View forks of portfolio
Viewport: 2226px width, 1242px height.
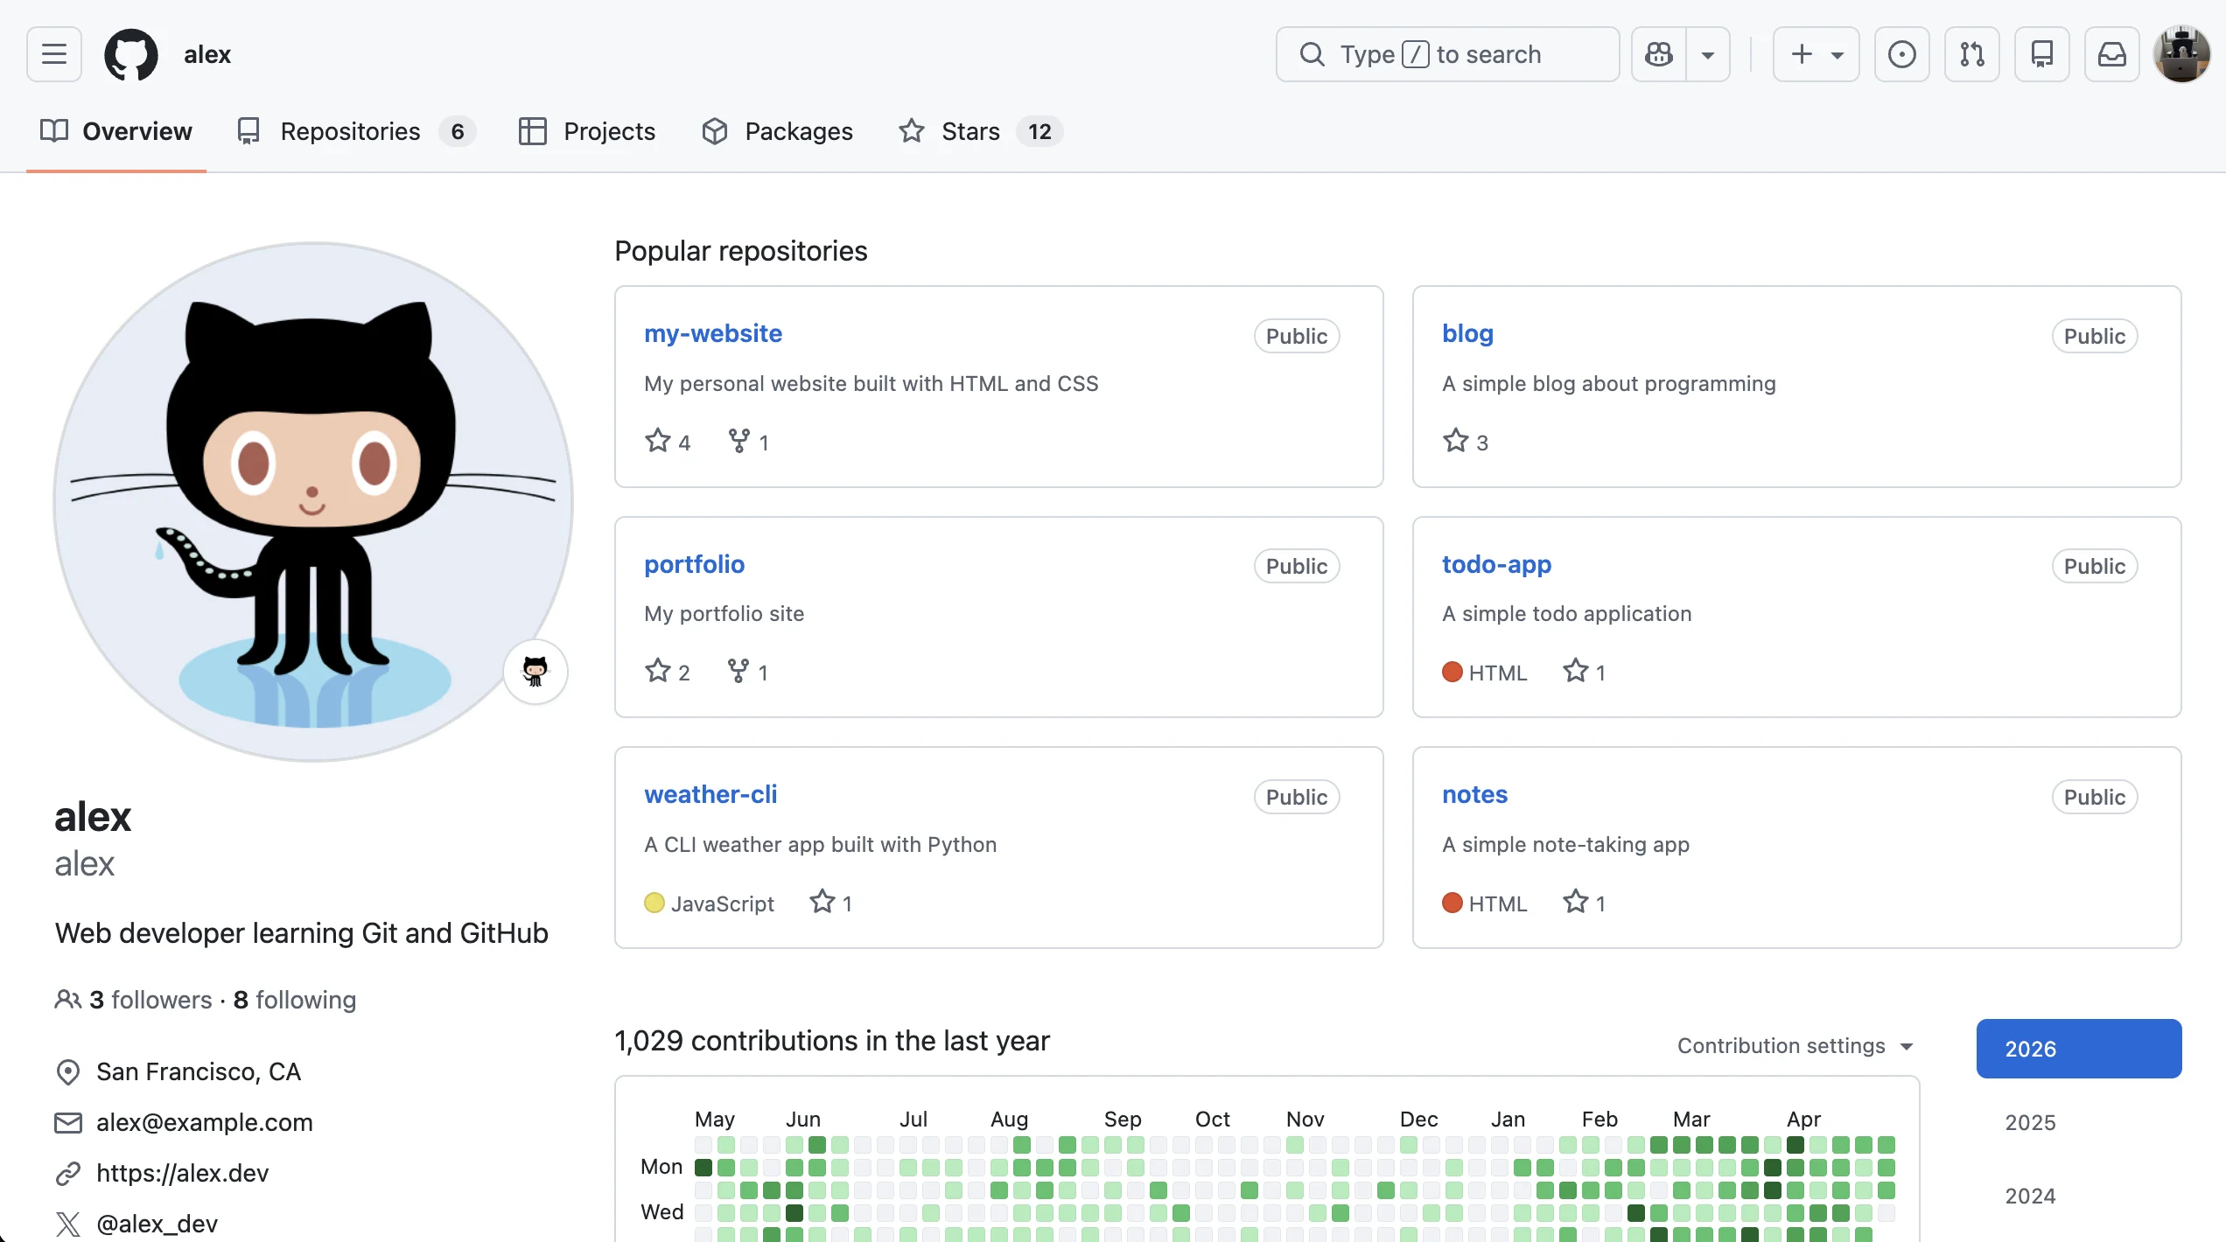748,672
